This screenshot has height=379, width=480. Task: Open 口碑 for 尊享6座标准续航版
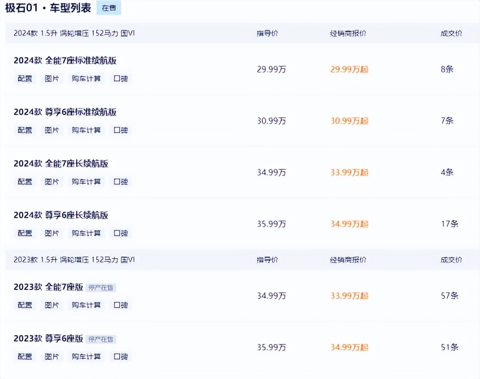pyautogui.click(x=120, y=130)
